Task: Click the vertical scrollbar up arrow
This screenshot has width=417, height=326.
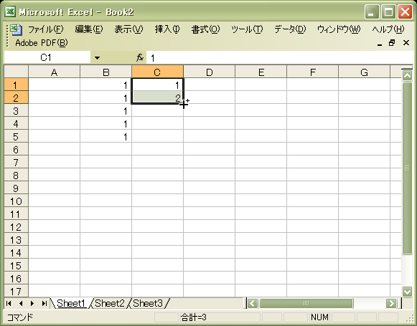Action: (x=407, y=76)
